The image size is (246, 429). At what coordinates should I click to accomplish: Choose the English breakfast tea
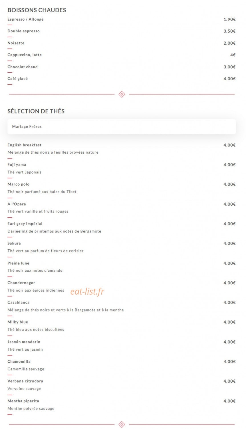pyautogui.click(x=25, y=145)
